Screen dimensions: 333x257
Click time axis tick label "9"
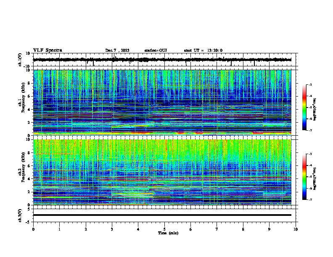[x=269, y=229]
